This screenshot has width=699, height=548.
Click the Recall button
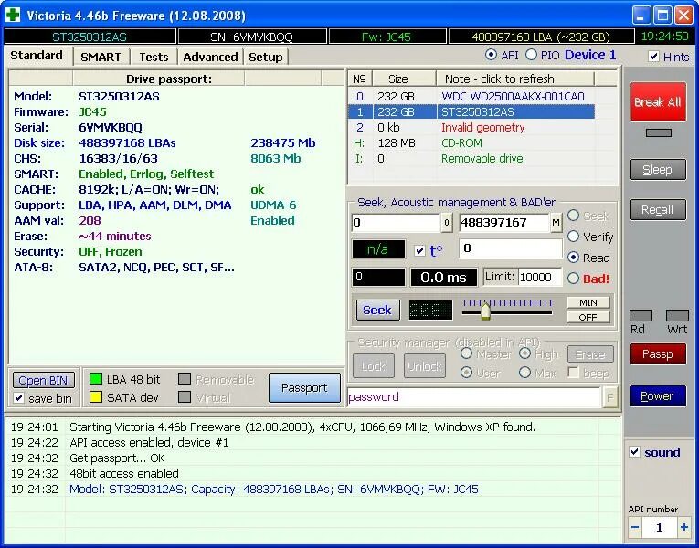pyautogui.click(x=658, y=209)
